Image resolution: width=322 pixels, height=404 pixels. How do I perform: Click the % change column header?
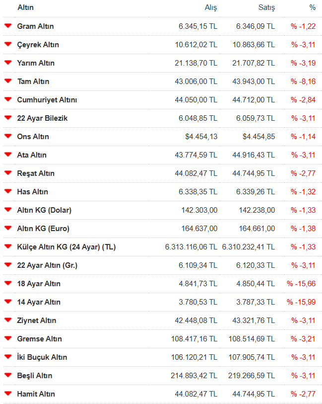point(312,7)
